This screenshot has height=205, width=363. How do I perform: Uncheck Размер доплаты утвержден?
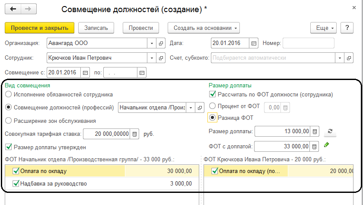point(8,147)
